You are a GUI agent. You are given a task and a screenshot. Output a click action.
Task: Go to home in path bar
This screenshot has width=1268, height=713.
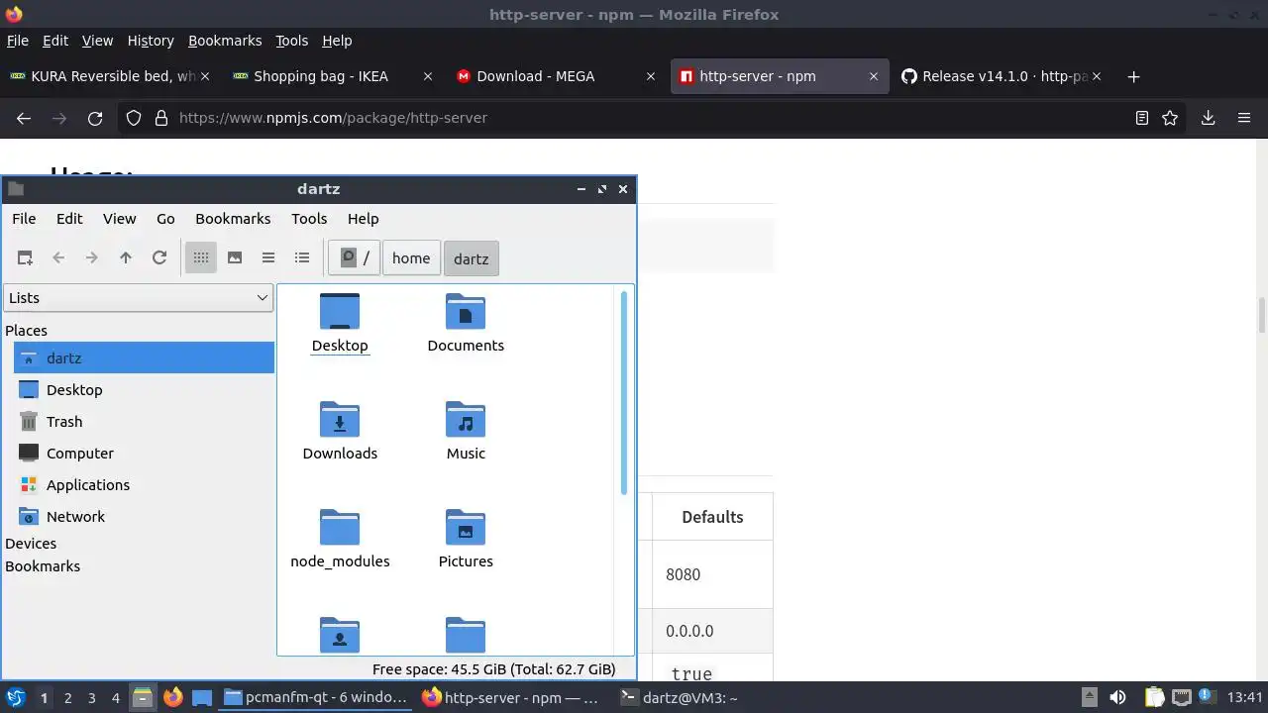point(411,258)
